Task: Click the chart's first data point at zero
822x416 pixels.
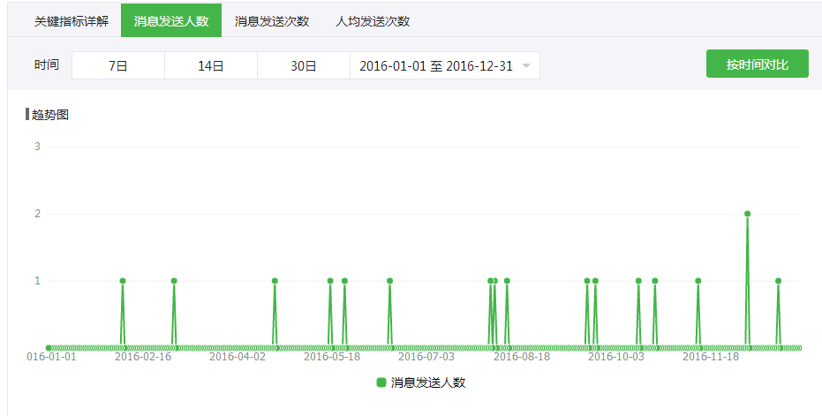Action: 49,348
